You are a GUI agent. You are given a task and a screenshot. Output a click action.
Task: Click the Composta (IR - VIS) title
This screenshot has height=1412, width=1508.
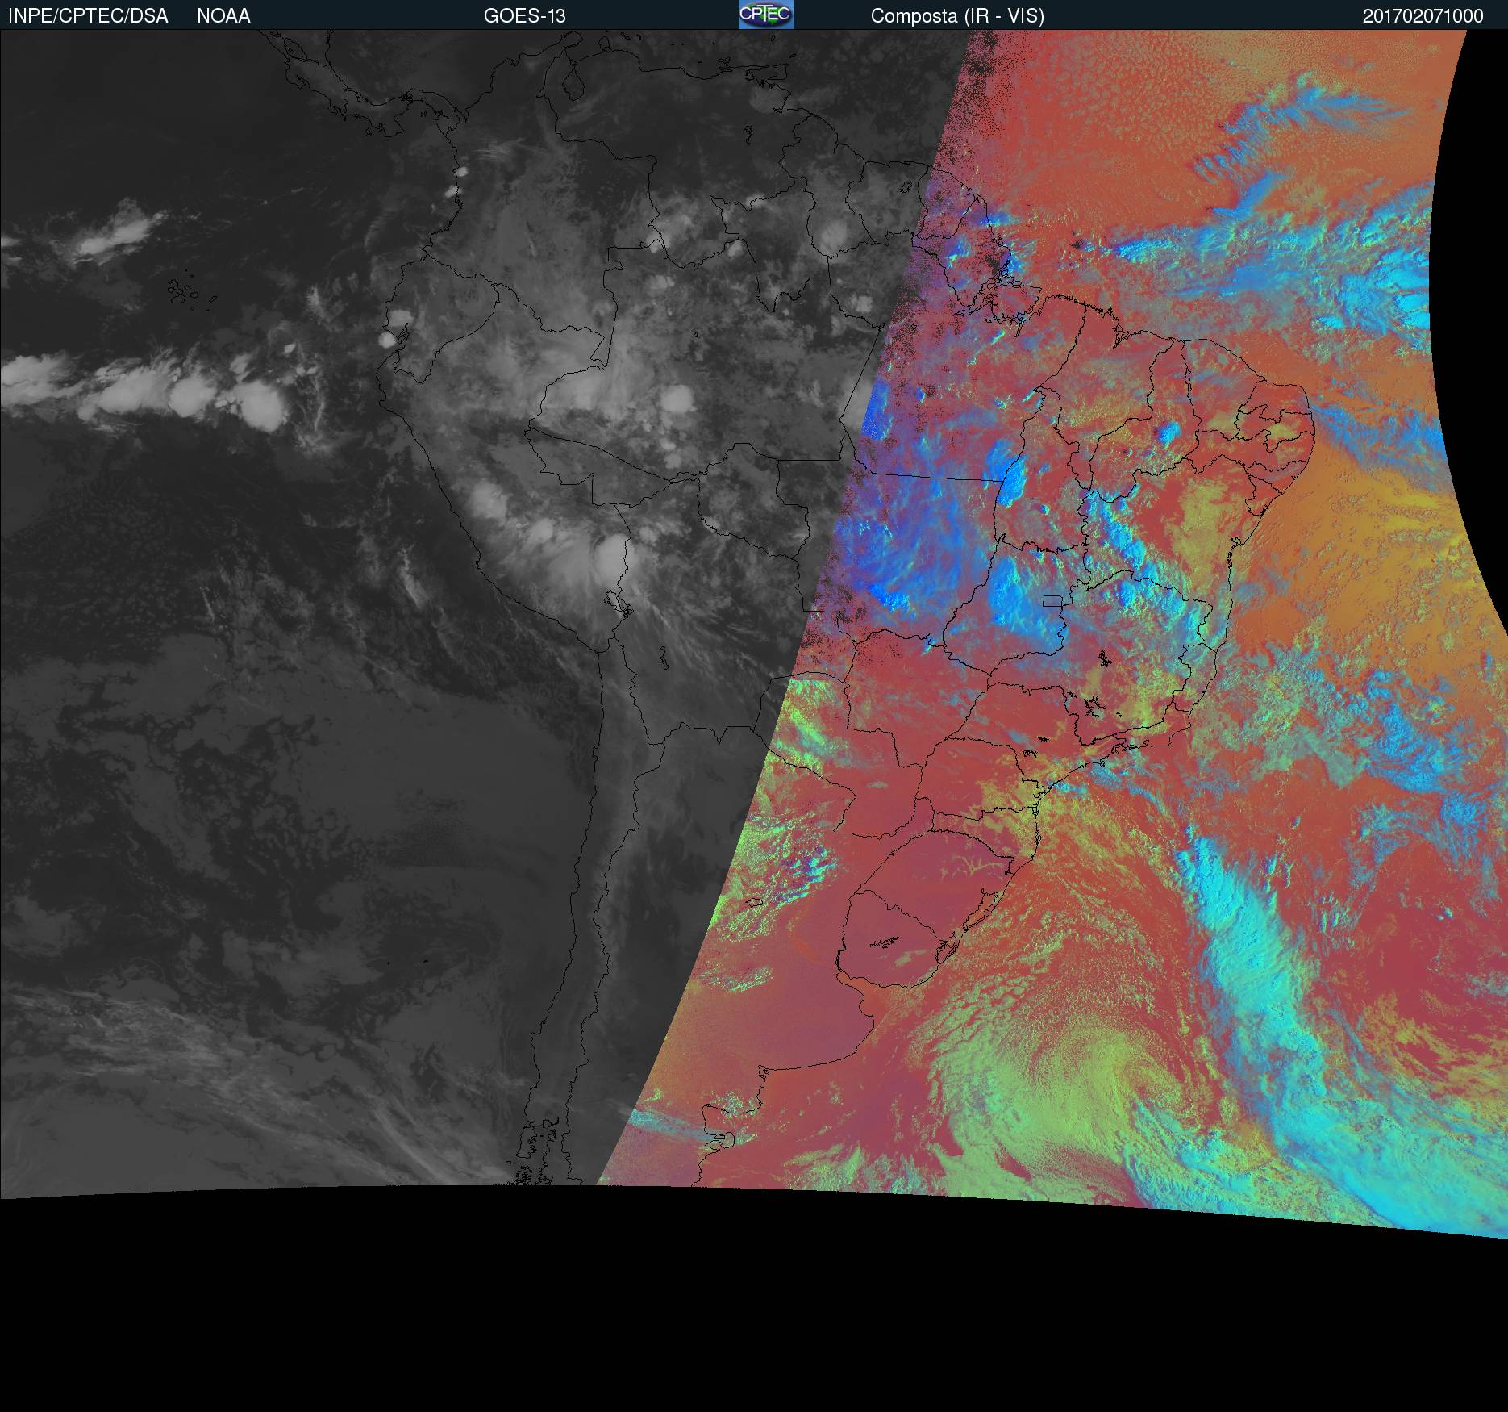click(x=957, y=16)
